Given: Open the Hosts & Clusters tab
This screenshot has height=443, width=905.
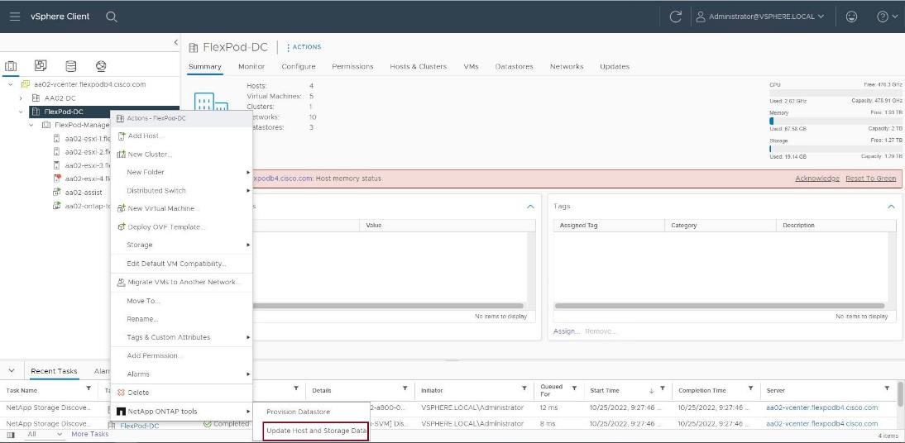Looking at the screenshot, I should (419, 66).
